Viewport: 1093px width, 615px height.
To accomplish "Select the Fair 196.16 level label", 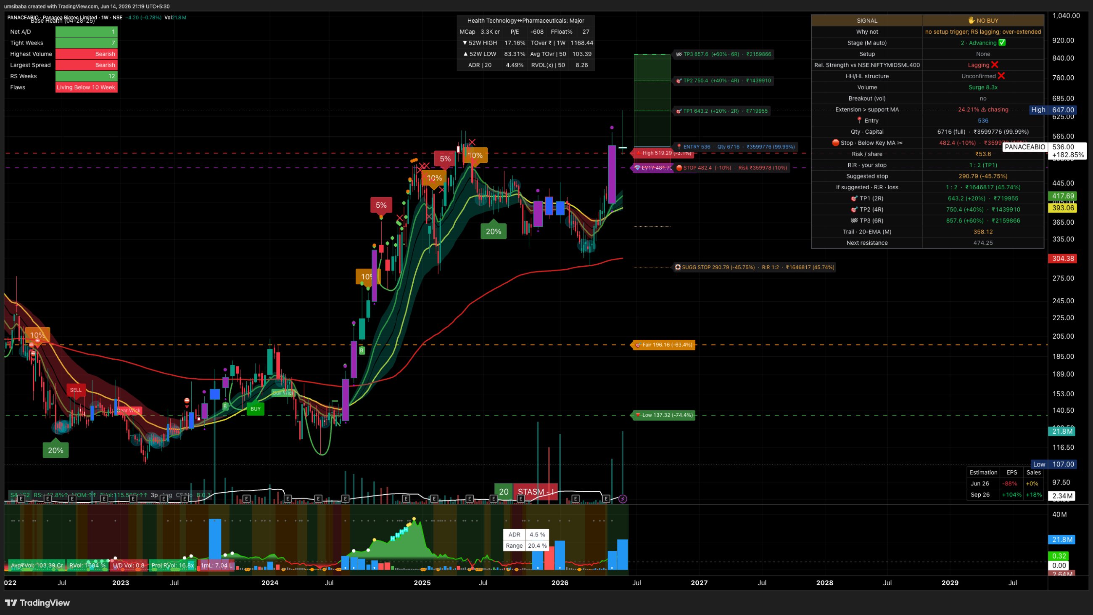I will [664, 345].
